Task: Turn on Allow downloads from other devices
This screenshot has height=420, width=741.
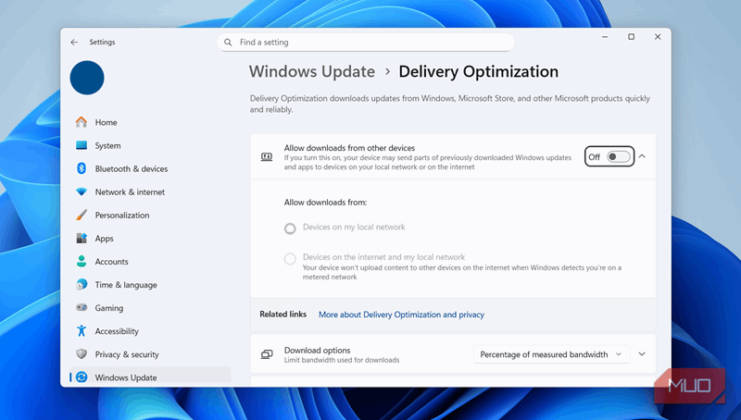Action: point(619,156)
